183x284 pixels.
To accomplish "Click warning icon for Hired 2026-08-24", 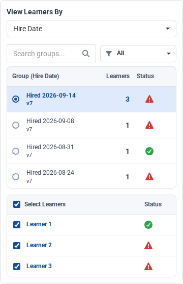I will [149, 177].
